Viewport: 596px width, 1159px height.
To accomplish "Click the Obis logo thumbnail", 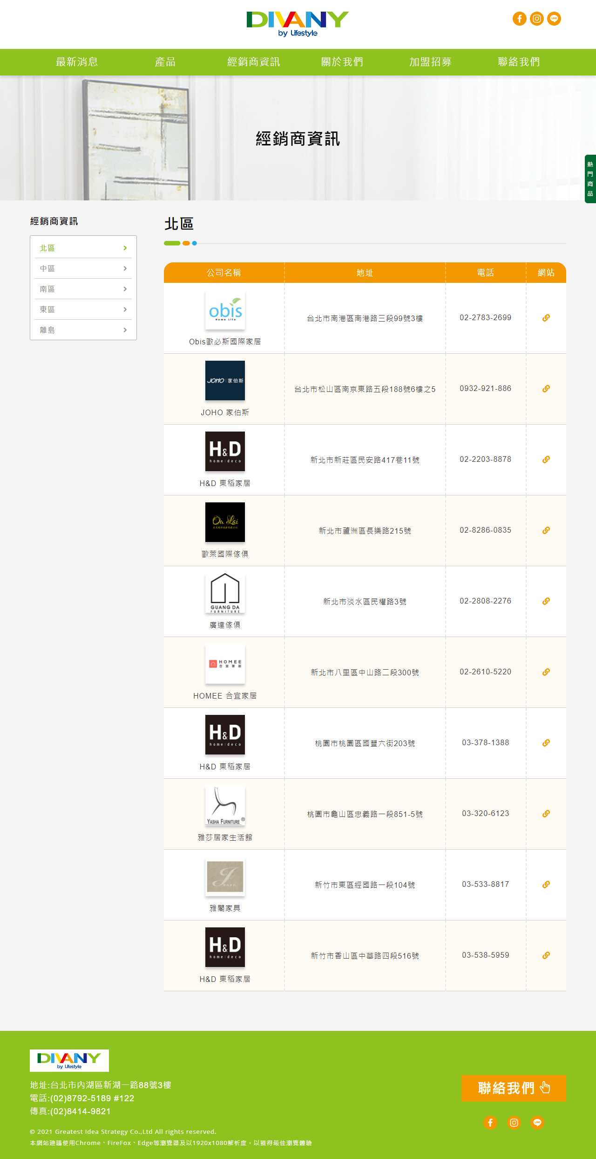I will point(225,310).
